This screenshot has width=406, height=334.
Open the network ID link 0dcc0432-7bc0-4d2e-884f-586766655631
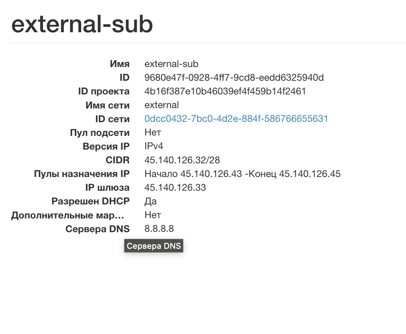(x=236, y=119)
